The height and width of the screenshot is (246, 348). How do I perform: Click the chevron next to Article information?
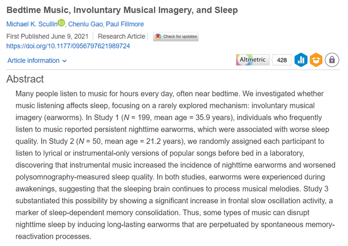pyautogui.click(x=65, y=61)
